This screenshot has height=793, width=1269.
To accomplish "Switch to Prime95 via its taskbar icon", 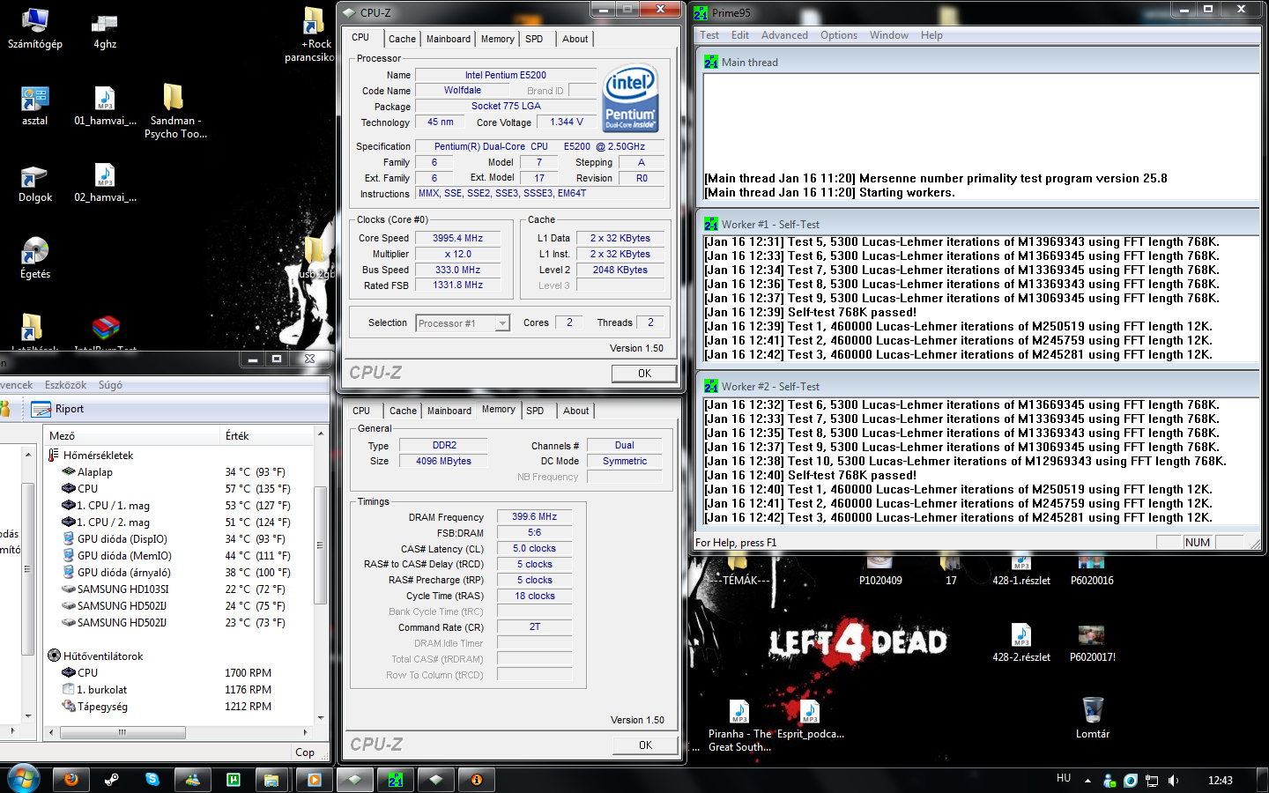I will [x=396, y=780].
